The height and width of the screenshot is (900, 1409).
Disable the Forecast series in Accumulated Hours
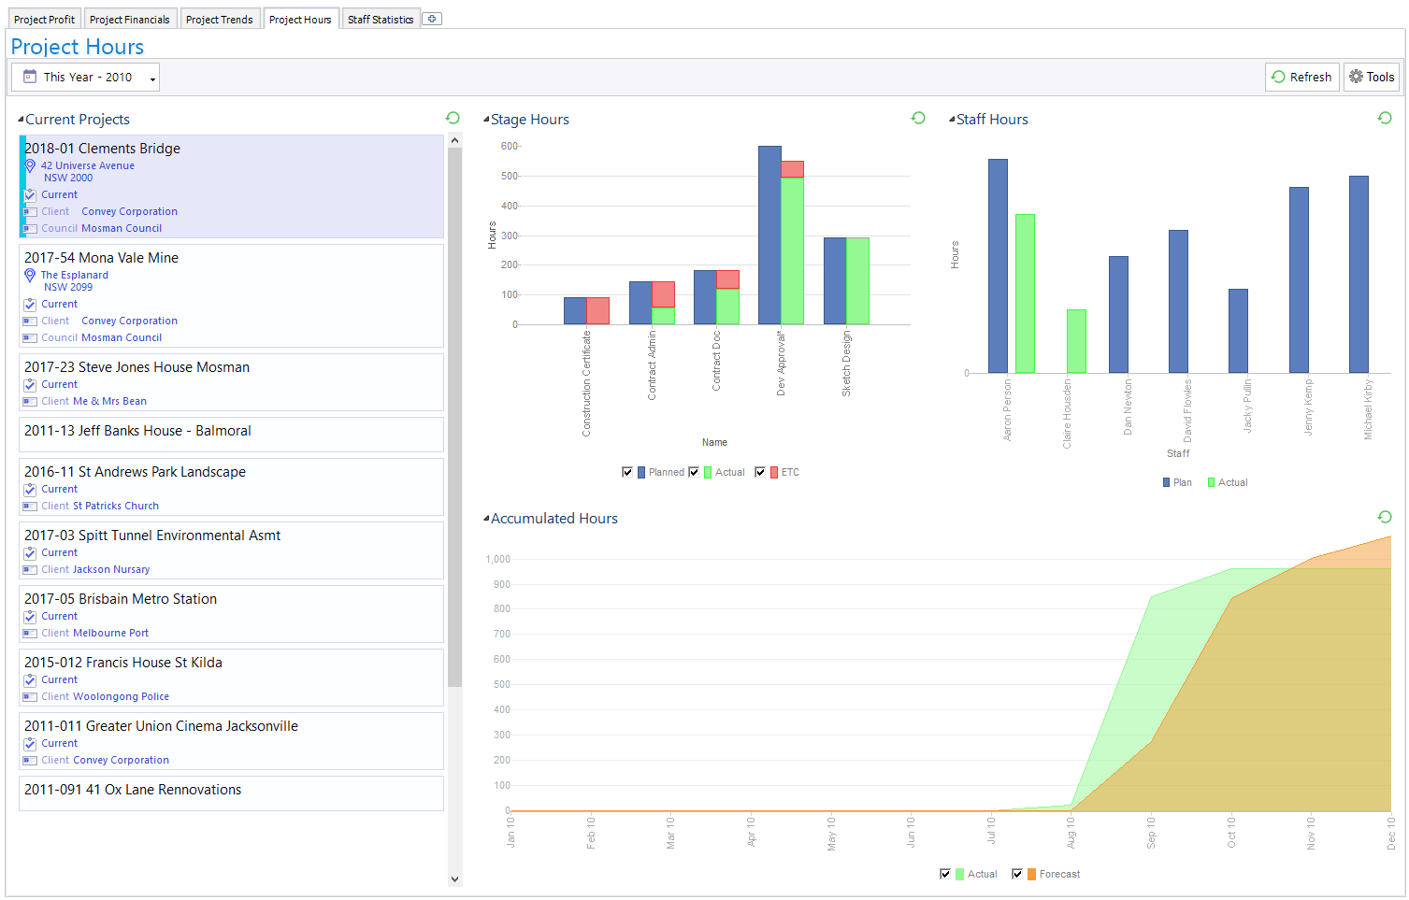1017,874
